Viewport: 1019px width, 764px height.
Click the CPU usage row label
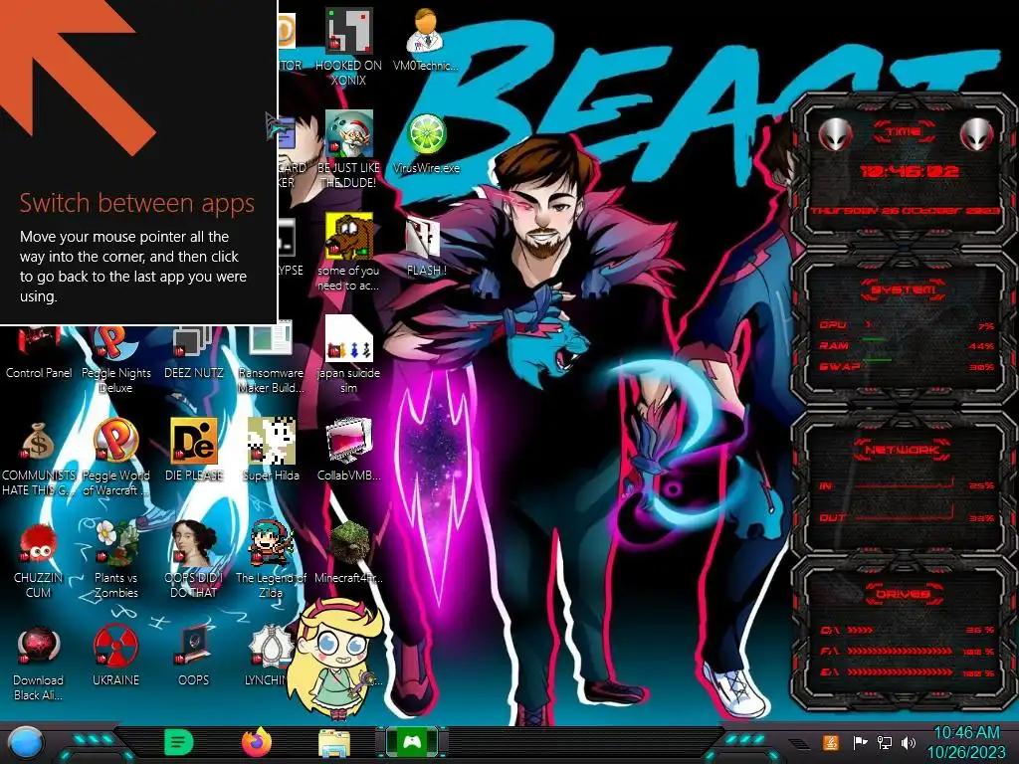(x=833, y=325)
